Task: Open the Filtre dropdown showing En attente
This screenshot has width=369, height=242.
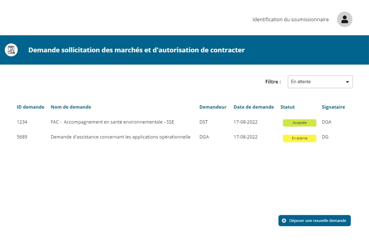Action: pos(320,82)
